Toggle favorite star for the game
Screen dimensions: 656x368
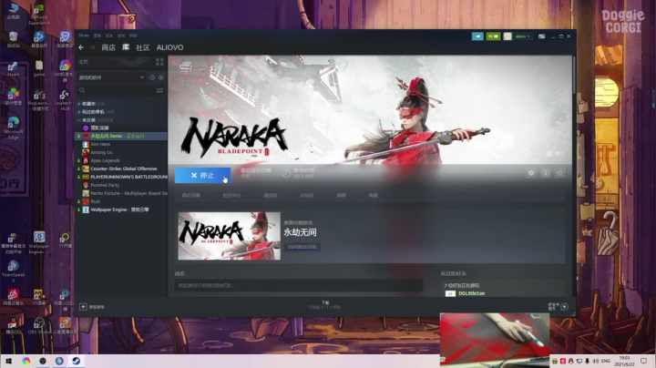[559, 173]
